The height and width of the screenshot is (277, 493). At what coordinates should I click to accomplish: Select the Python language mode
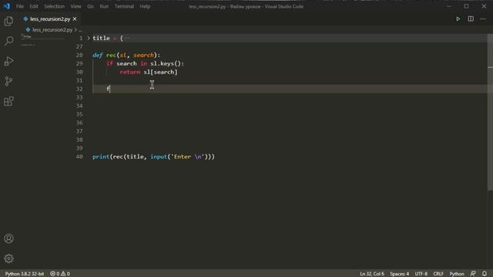457,274
